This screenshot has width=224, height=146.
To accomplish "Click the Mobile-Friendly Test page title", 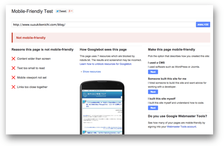I will pyautogui.click(x=32, y=11).
